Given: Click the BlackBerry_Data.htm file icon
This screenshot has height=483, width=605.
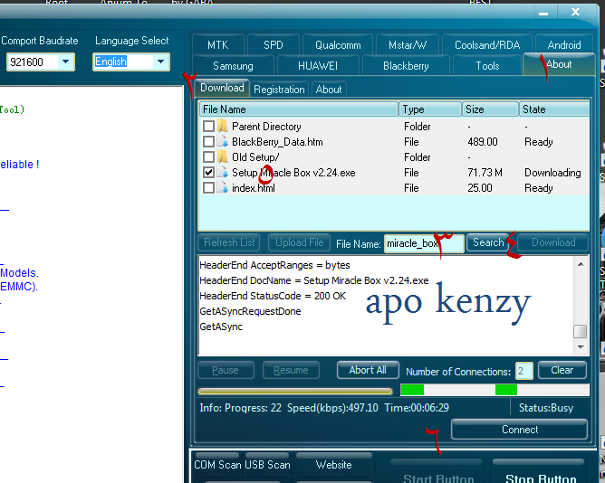Looking at the screenshot, I should (223, 141).
